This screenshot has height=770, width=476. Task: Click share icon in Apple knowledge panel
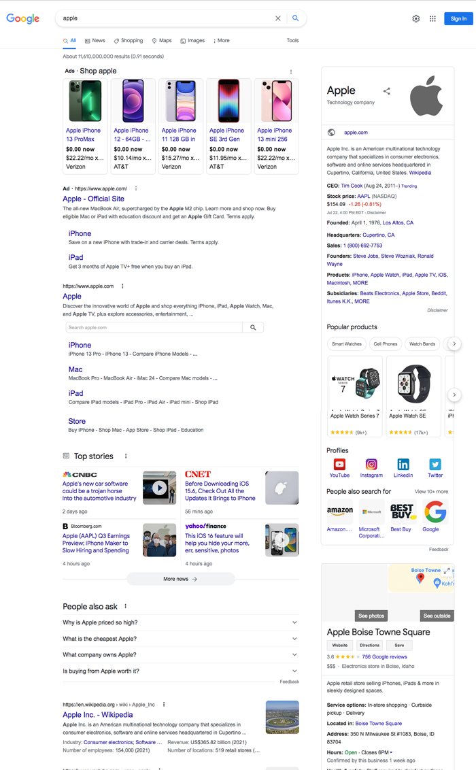click(387, 91)
